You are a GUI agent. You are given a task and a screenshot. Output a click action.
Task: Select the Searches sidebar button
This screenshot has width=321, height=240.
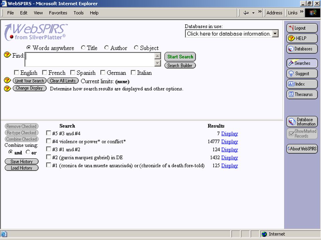pyautogui.click(x=302, y=63)
